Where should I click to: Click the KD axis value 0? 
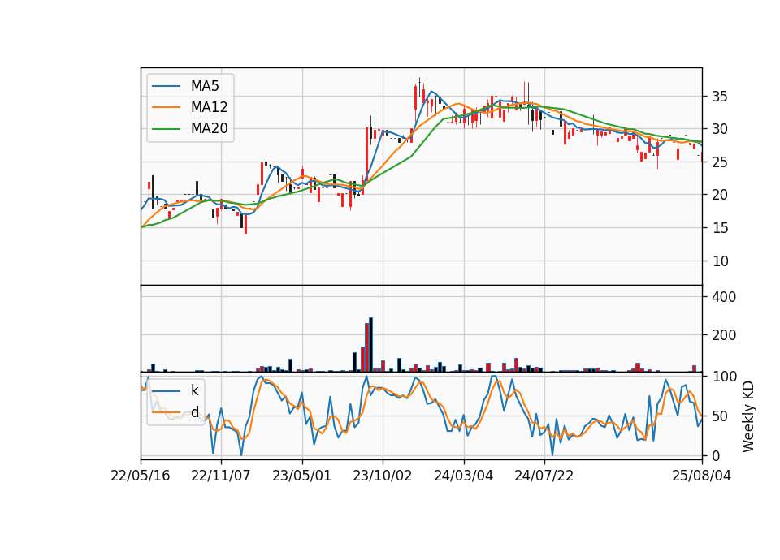717,455
